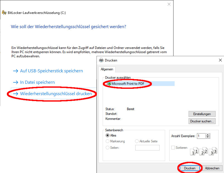
Task: Select the Seiten radio button
Action: pos(107,148)
